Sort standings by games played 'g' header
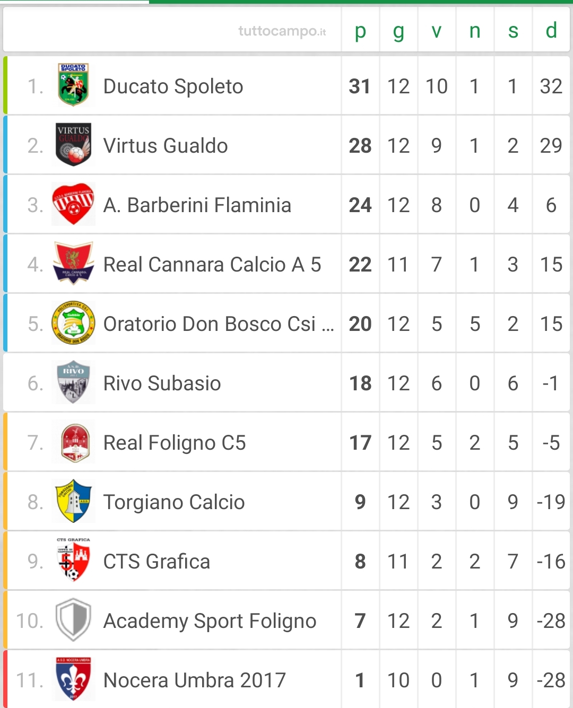Screen dimensions: 573x708 (398, 31)
